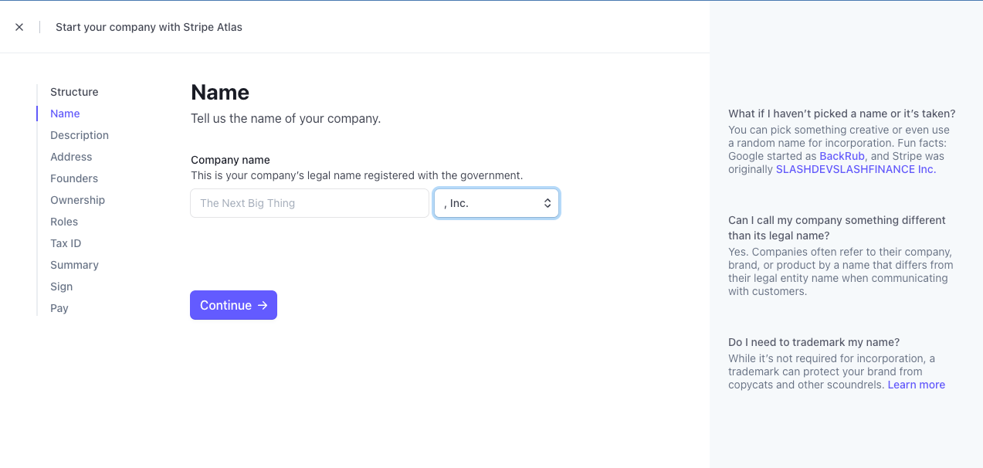The width and height of the screenshot is (983, 468).
Task: Open the Sign step
Action: coord(61,287)
